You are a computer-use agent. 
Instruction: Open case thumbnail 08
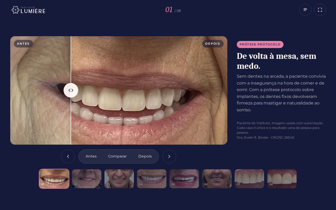(282, 179)
